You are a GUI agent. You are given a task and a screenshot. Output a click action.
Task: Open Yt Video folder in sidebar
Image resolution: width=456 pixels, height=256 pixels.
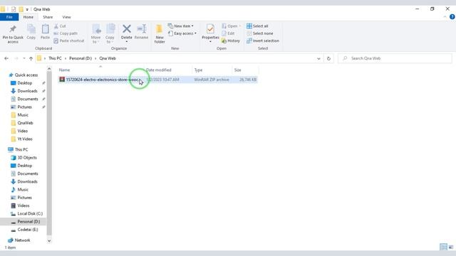[25, 139]
